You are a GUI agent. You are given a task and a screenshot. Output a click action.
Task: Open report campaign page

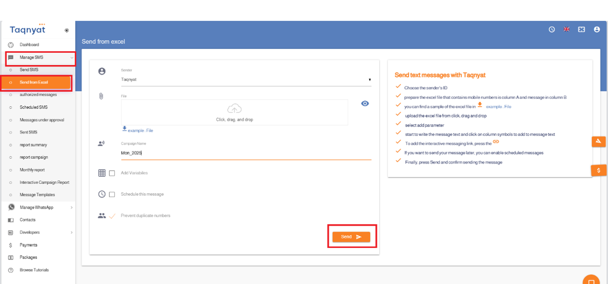click(x=34, y=157)
